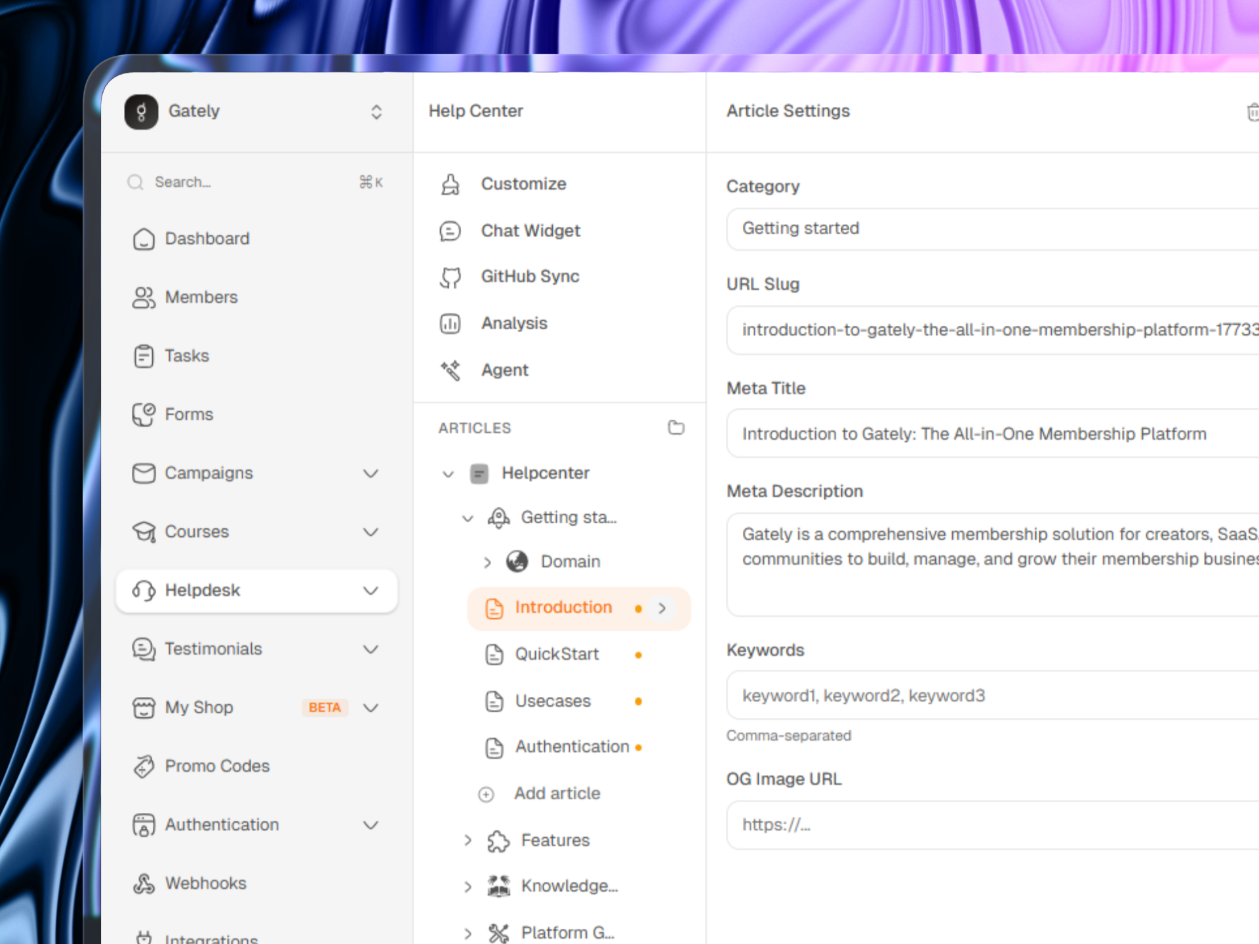Expand the Campaigns sidebar section

pyautogui.click(x=370, y=473)
